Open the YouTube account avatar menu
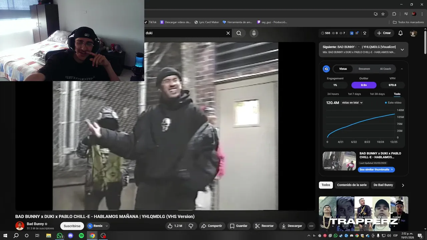 coord(413,33)
